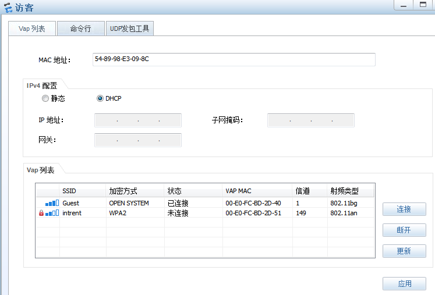Screen dimensions: 435x295
Task: Click the red lock icon beside intrent
Action: point(41,213)
